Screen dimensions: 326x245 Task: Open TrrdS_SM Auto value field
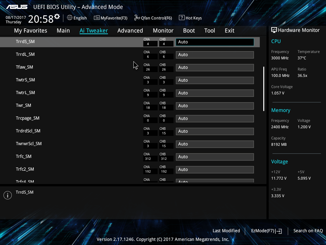[215, 42]
